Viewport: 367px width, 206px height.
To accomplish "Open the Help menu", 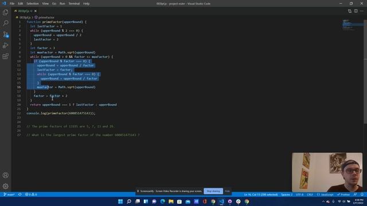I will coord(86,3).
